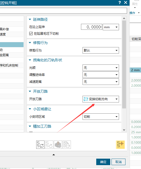
Task: Click the vertical scrollbar thumb
Action: [x=124, y=64]
